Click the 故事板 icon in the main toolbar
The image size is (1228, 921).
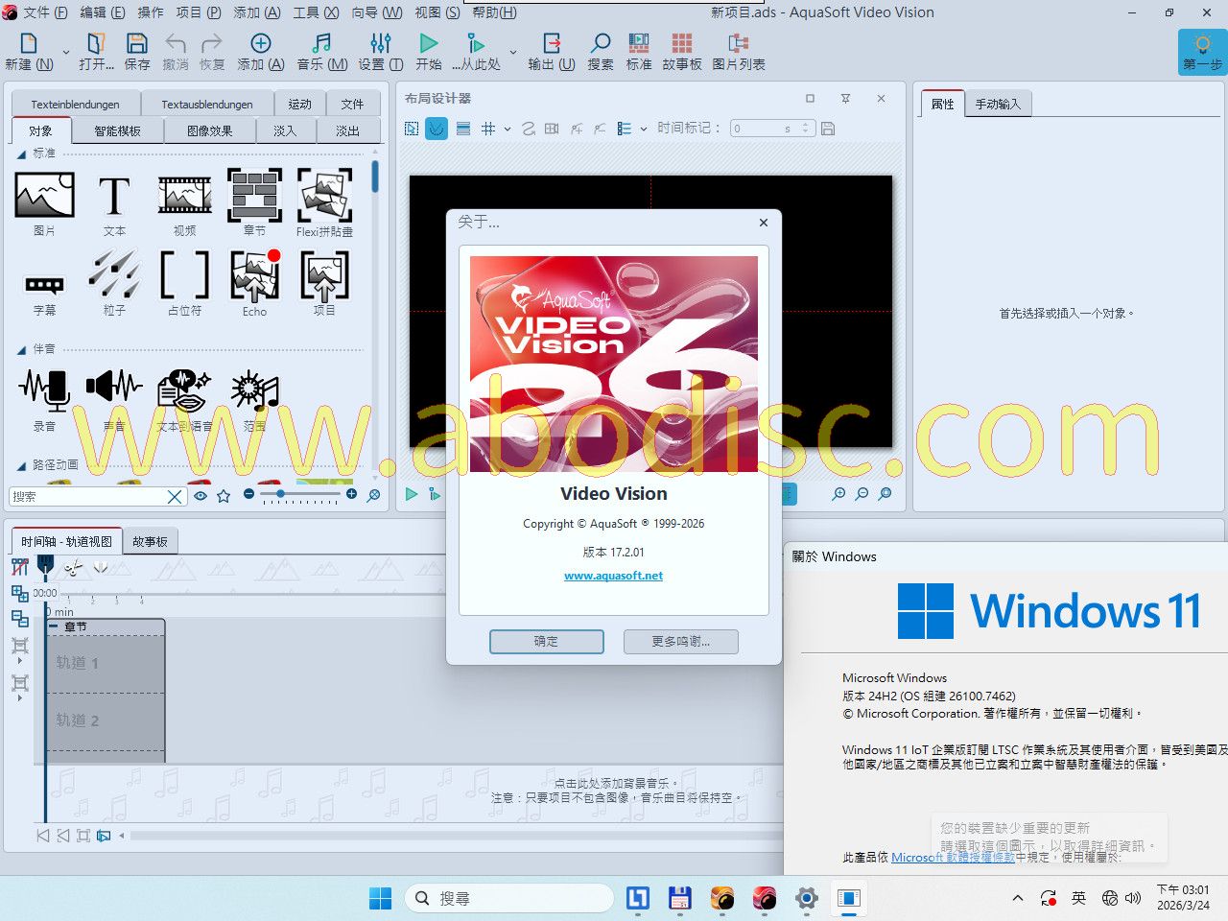(681, 51)
